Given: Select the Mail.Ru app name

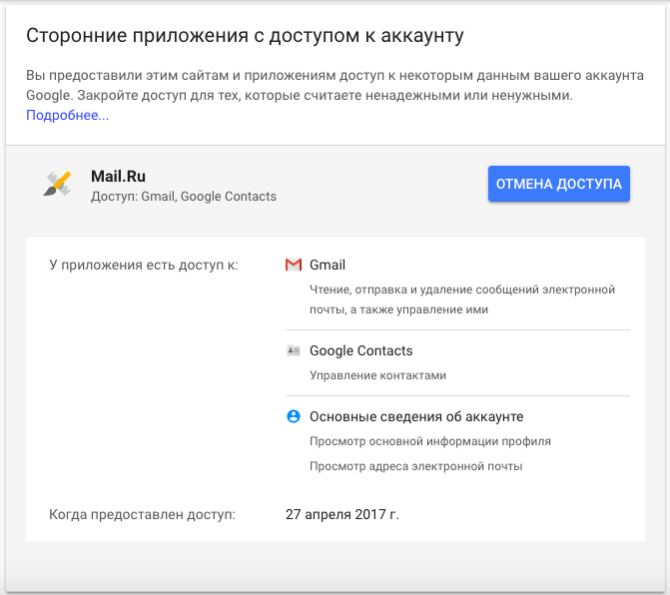Looking at the screenshot, I should click(119, 177).
